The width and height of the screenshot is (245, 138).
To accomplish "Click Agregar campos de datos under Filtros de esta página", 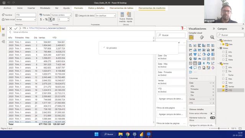I will (171, 114).
